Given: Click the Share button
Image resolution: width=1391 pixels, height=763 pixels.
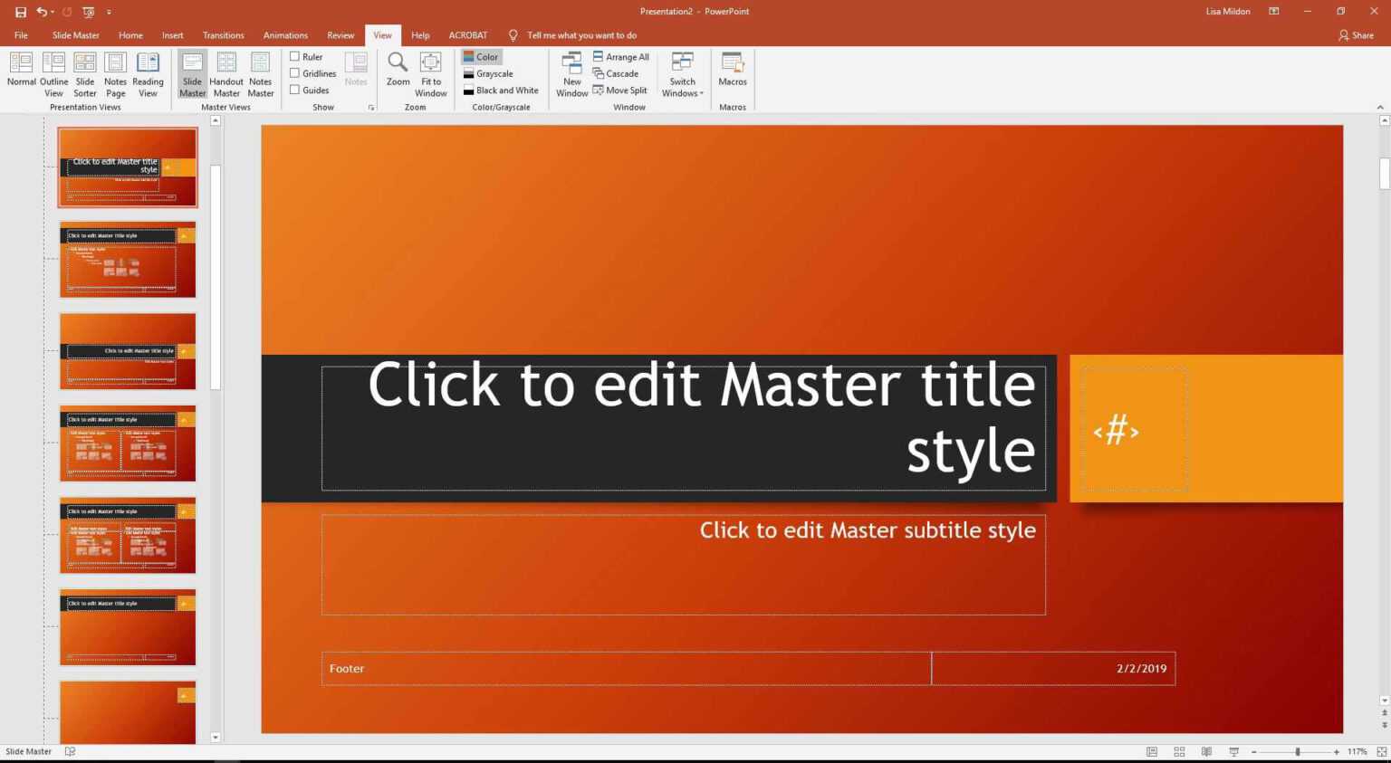Looking at the screenshot, I should click(1357, 34).
